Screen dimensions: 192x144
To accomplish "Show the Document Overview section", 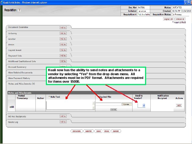I will tap(63, 28).
